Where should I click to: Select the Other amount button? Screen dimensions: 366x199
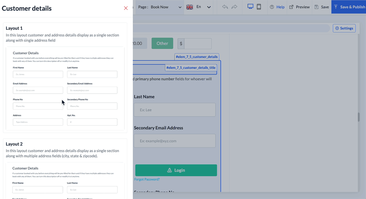click(162, 43)
